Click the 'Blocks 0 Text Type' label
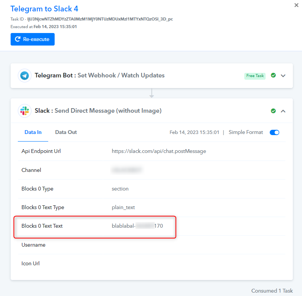The height and width of the screenshot is (296, 302). 43,208
